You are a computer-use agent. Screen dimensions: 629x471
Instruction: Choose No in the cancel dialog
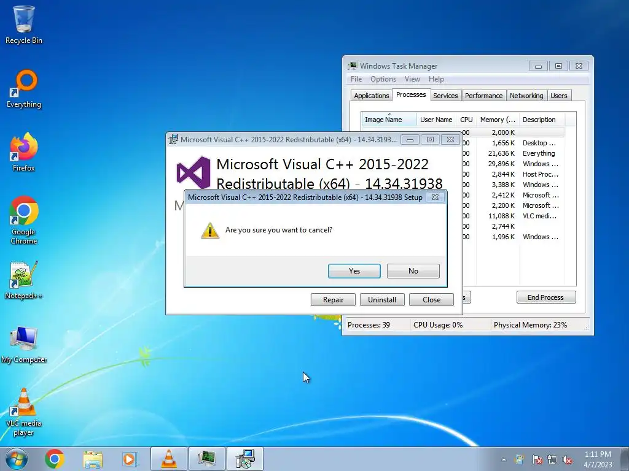click(x=413, y=271)
